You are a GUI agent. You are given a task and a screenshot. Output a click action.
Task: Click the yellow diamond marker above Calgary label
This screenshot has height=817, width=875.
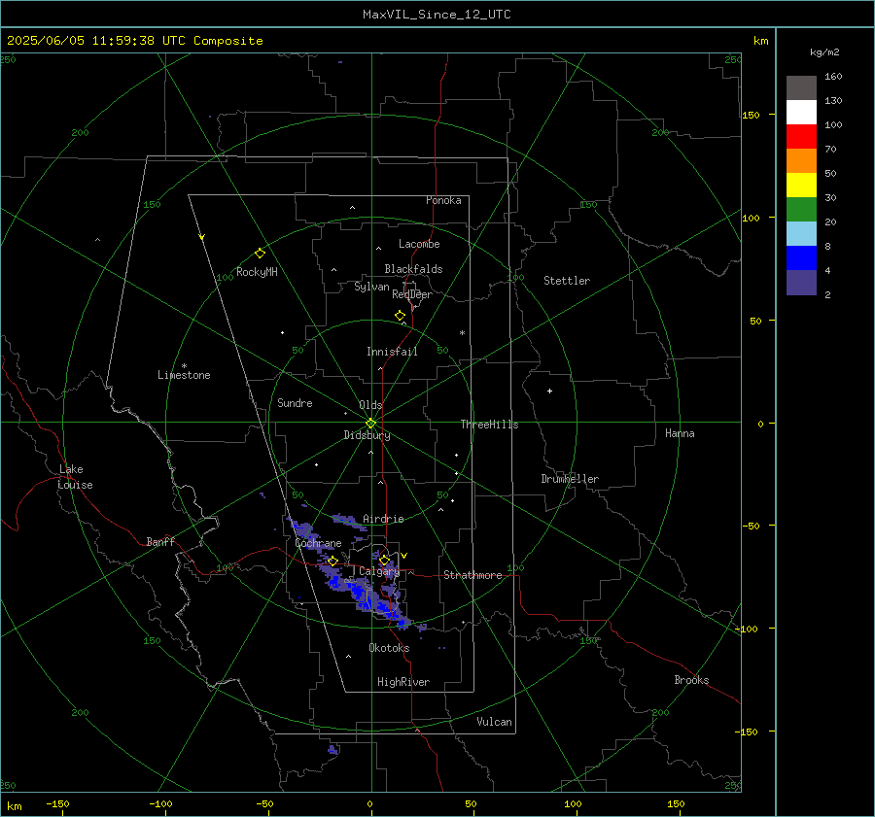[384, 560]
